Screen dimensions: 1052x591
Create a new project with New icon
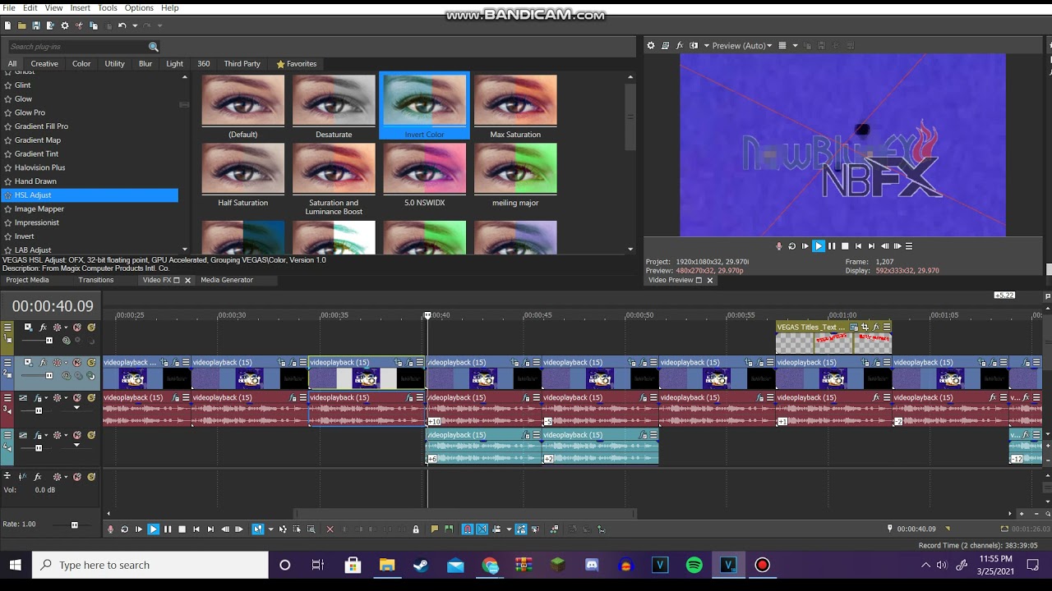tap(7, 25)
